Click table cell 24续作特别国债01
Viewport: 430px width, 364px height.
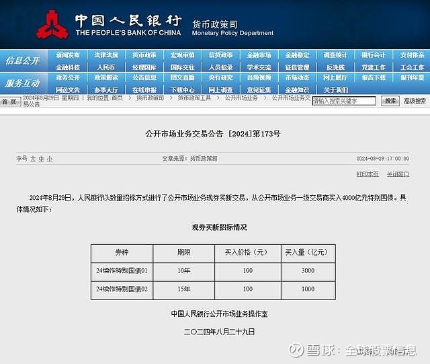[122, 270]
